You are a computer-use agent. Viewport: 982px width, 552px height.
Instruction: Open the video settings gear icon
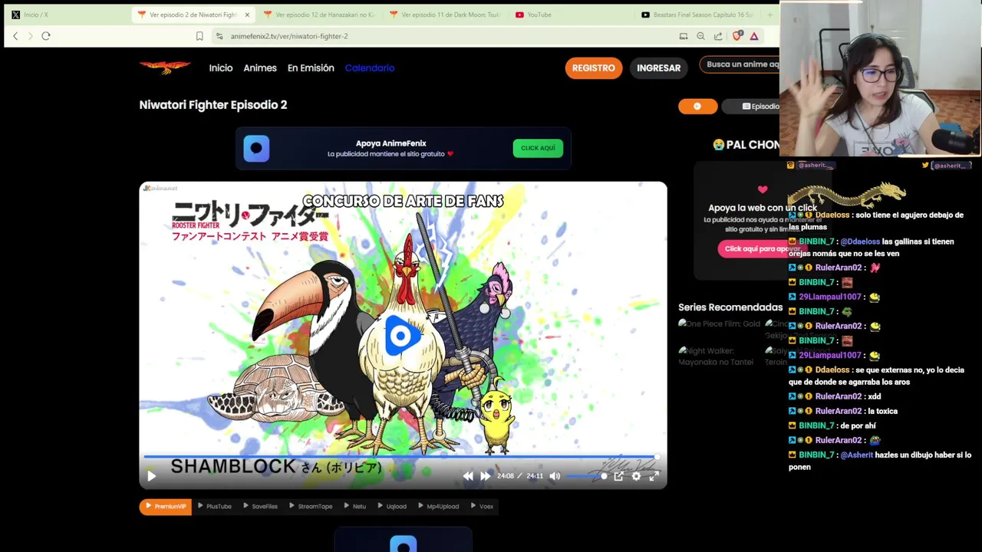click(x=636, y=476)
